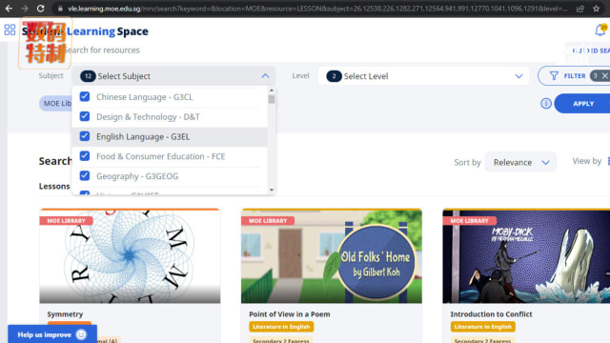Toggle Geography - G3GEOG checkbox
This screenshot has width=610, height=343.
(85, 175)
